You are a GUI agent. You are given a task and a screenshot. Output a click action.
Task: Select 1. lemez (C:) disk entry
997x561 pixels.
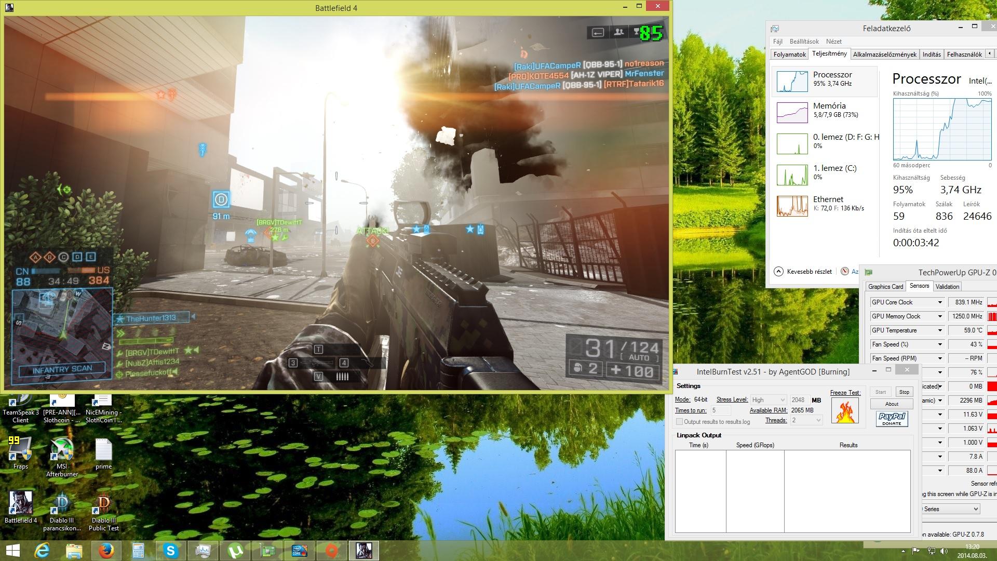pos(825,175)
